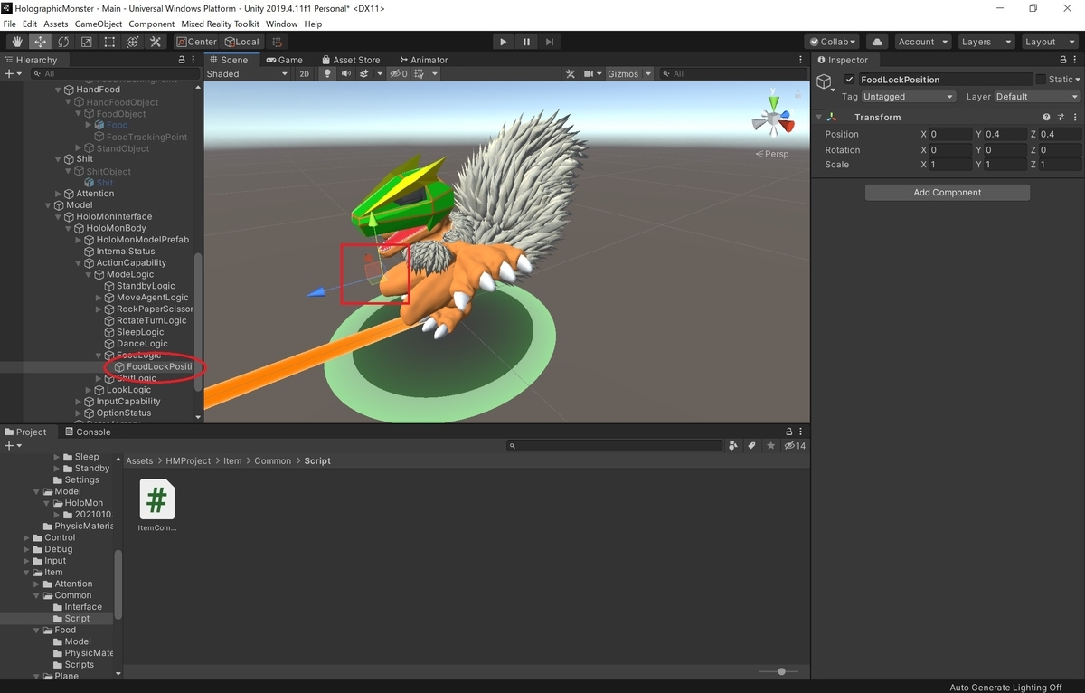
Task: Toggle the Persp projection label
Action: pyautogui.click(x=772, y=154)
